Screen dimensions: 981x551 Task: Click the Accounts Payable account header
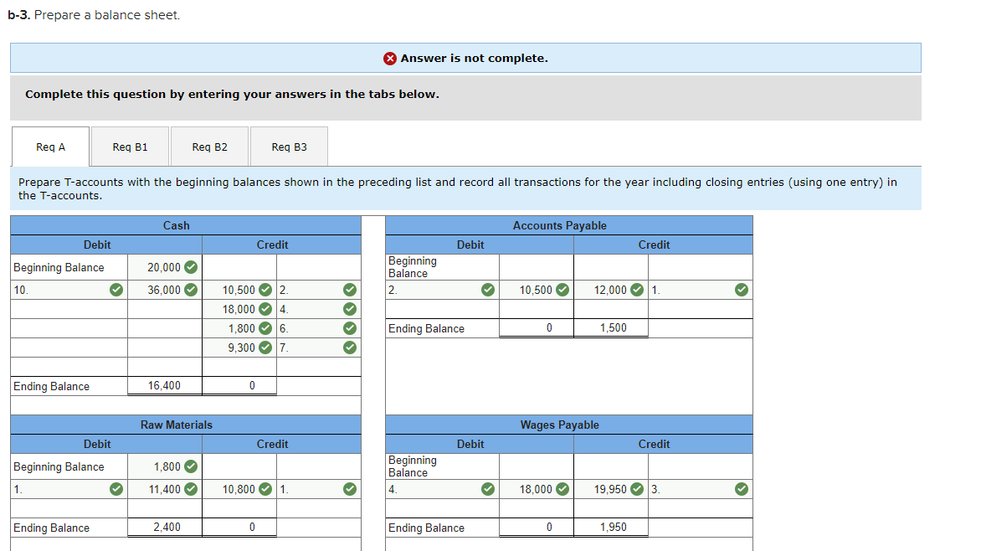[x=569, y=225]
